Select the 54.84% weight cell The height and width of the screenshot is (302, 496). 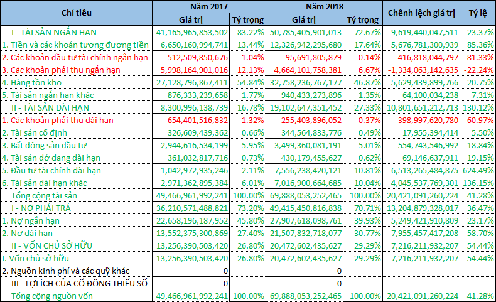[251, 82]
